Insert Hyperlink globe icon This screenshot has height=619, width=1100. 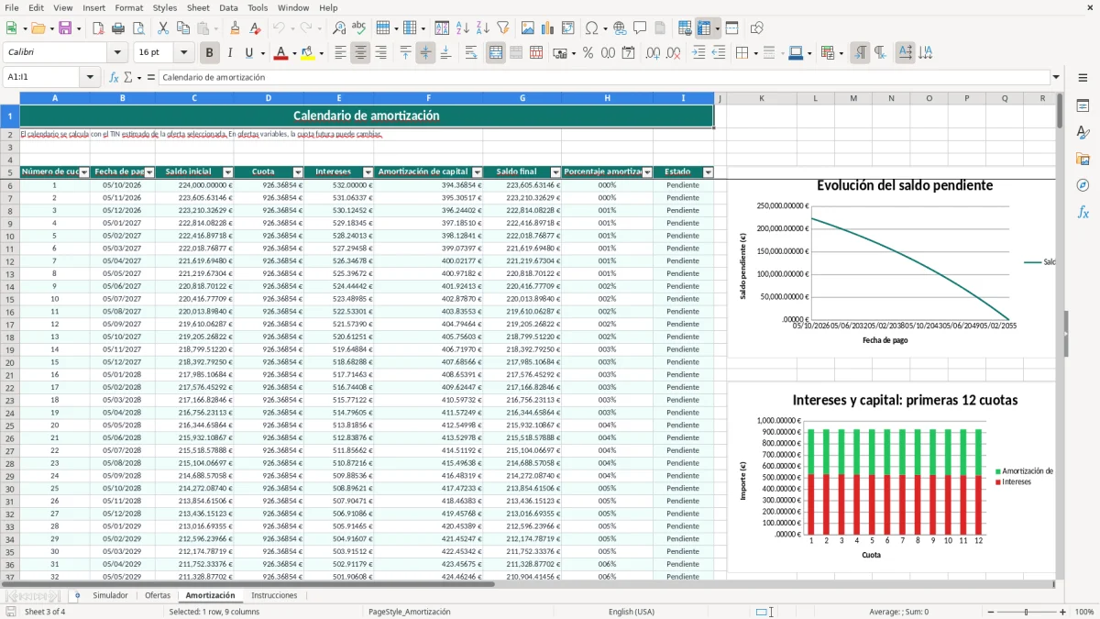pos(620,28)
